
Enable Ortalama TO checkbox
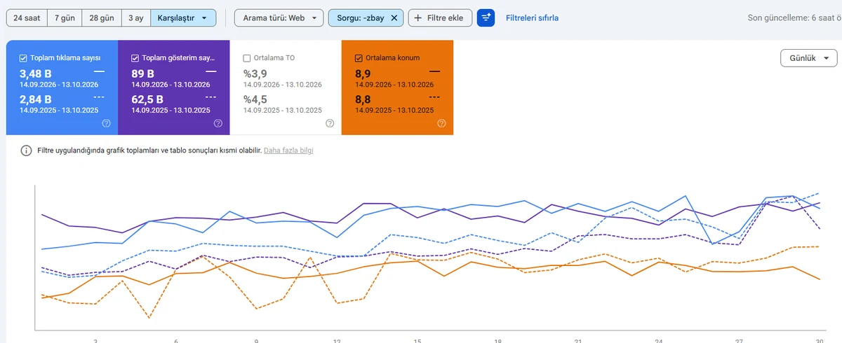click(247, 57)
